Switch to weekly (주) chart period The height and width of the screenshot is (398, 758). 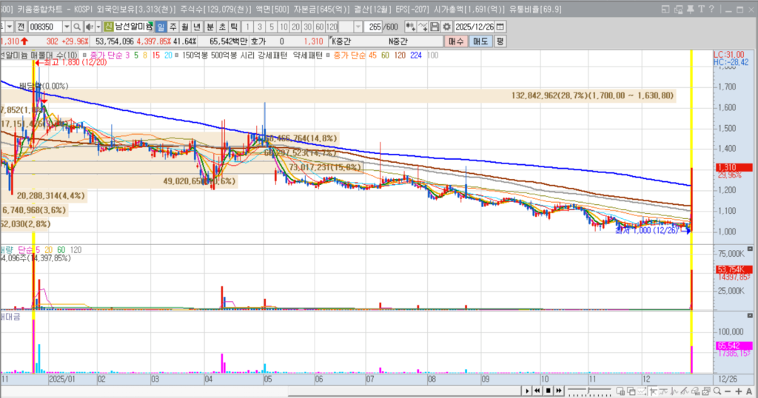174,27
